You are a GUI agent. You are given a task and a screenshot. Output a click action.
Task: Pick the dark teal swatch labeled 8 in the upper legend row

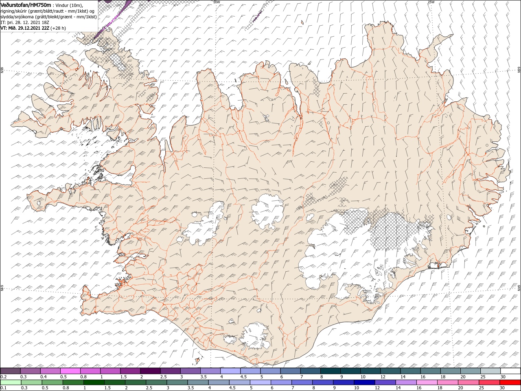330,371
